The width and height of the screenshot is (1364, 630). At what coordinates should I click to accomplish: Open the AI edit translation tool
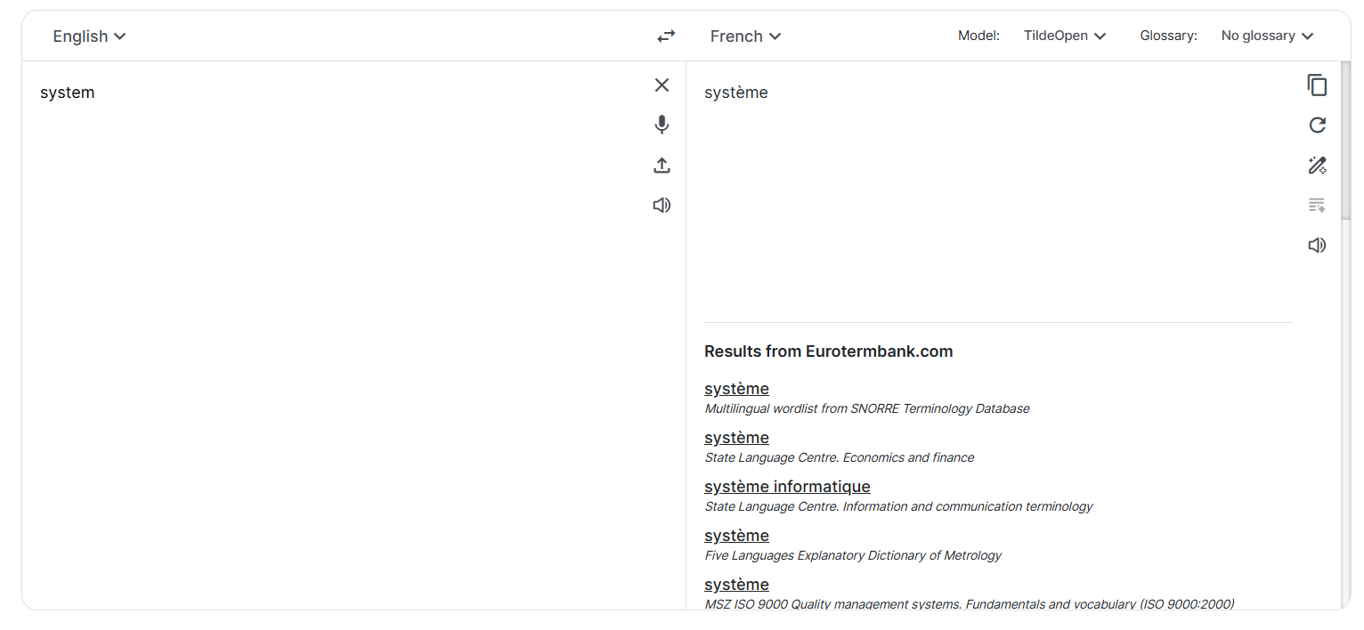coord(1317,166)
